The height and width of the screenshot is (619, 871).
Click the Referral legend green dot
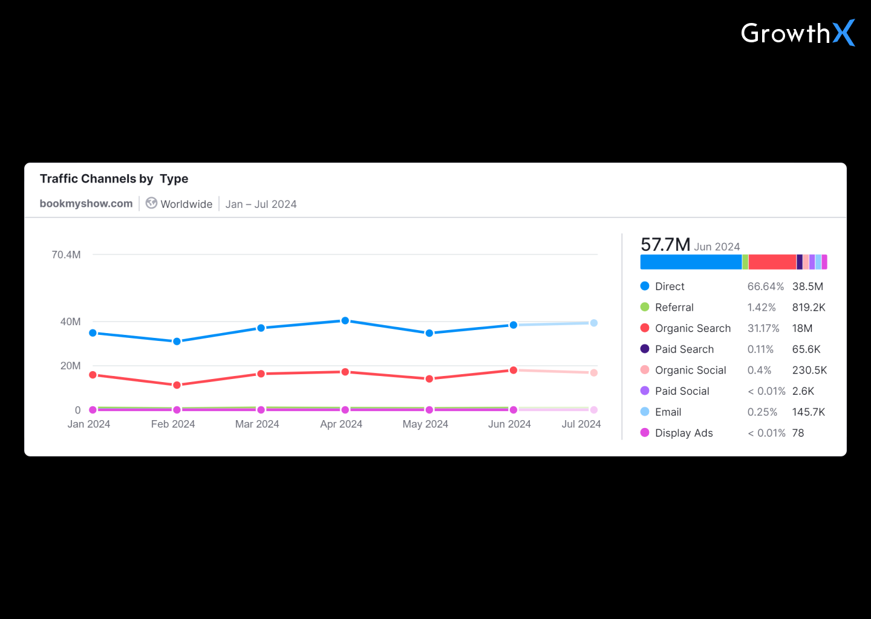coord(645,307)
